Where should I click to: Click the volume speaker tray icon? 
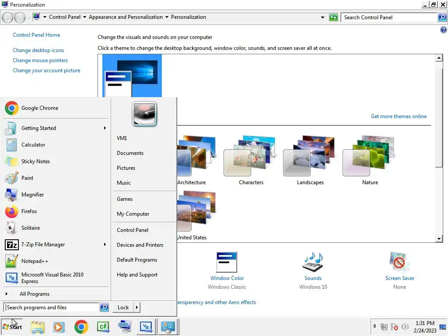point(405,327)
